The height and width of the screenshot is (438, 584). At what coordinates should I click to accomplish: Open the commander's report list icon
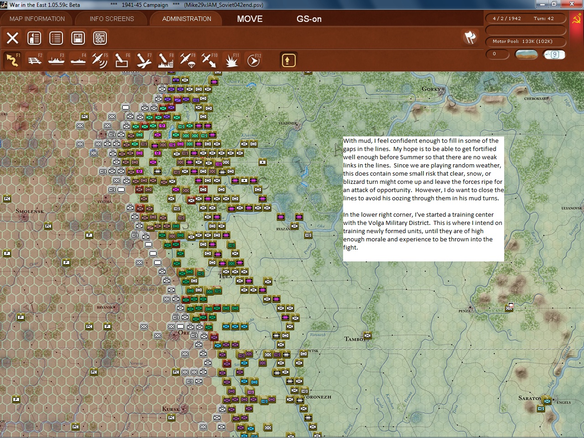click(56, 38)
